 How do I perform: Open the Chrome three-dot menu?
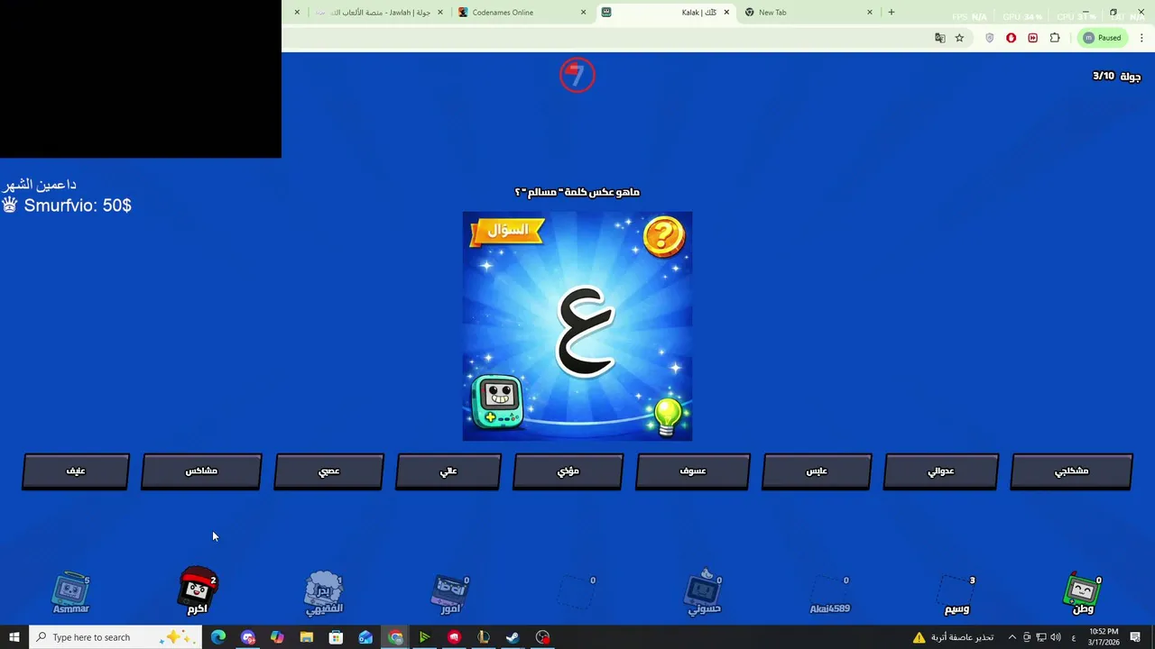(x=1141, y=38)
